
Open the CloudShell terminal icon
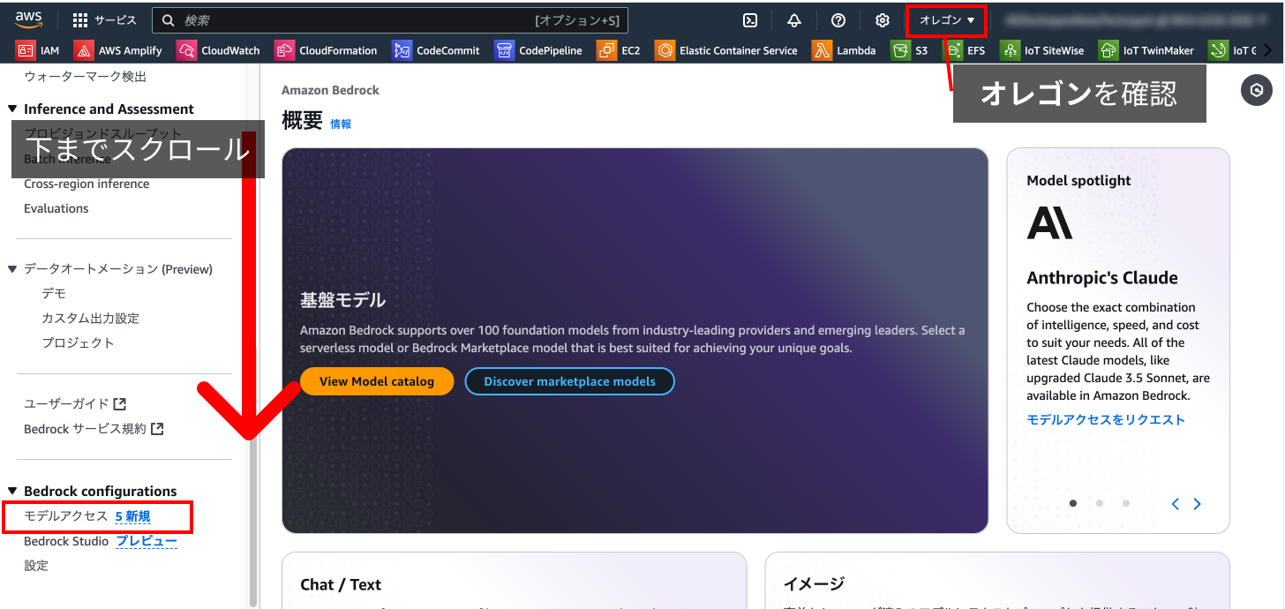[x=750, y=20]
